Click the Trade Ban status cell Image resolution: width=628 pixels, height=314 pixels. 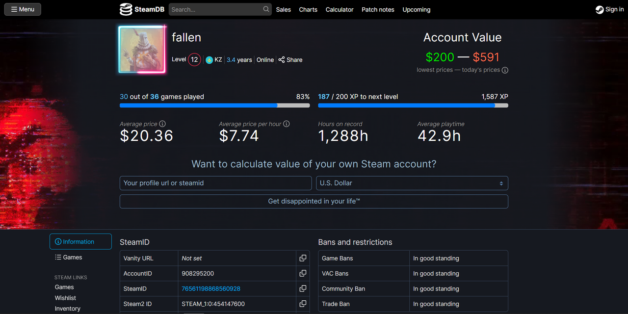[459, 304]
